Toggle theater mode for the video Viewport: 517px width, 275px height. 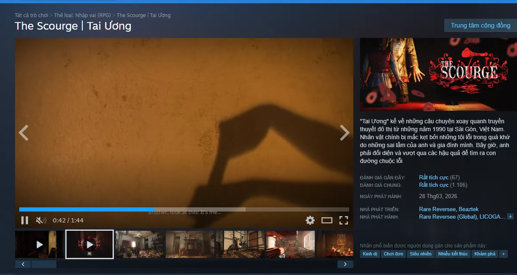coord(327,220)
